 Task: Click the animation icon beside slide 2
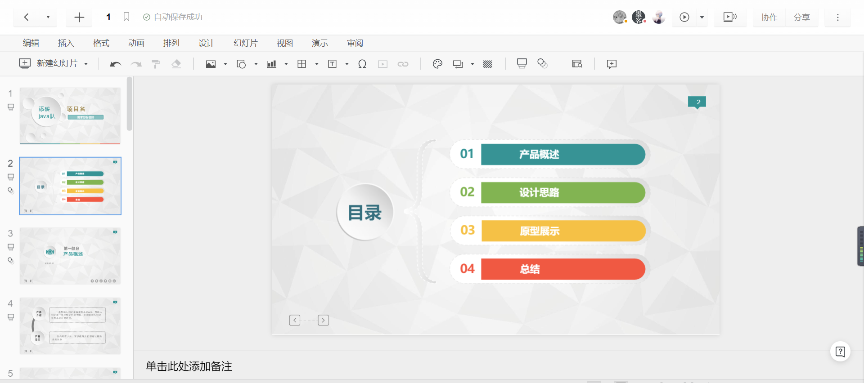pyautogui.click(x=11, y=191)
